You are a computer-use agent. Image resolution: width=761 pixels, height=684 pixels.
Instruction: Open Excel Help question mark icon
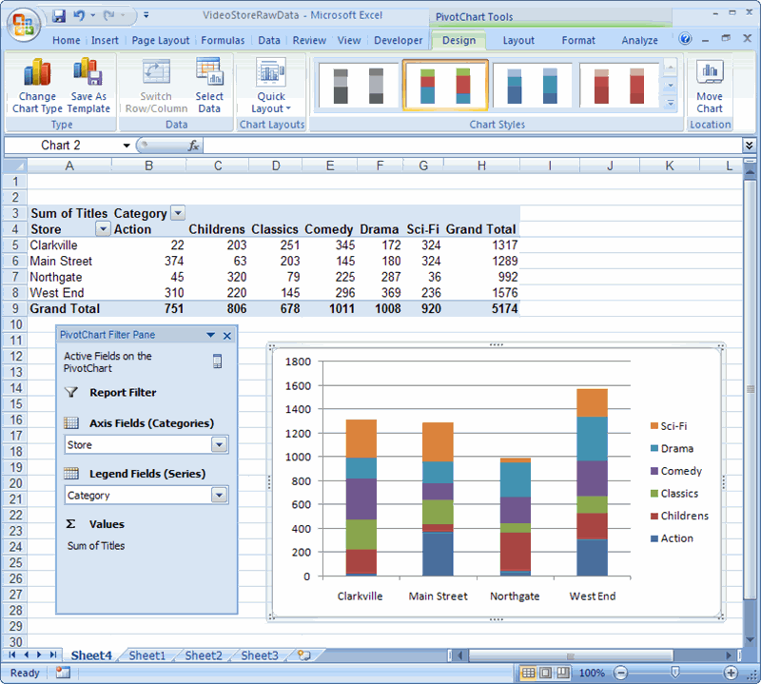(685, 38)
